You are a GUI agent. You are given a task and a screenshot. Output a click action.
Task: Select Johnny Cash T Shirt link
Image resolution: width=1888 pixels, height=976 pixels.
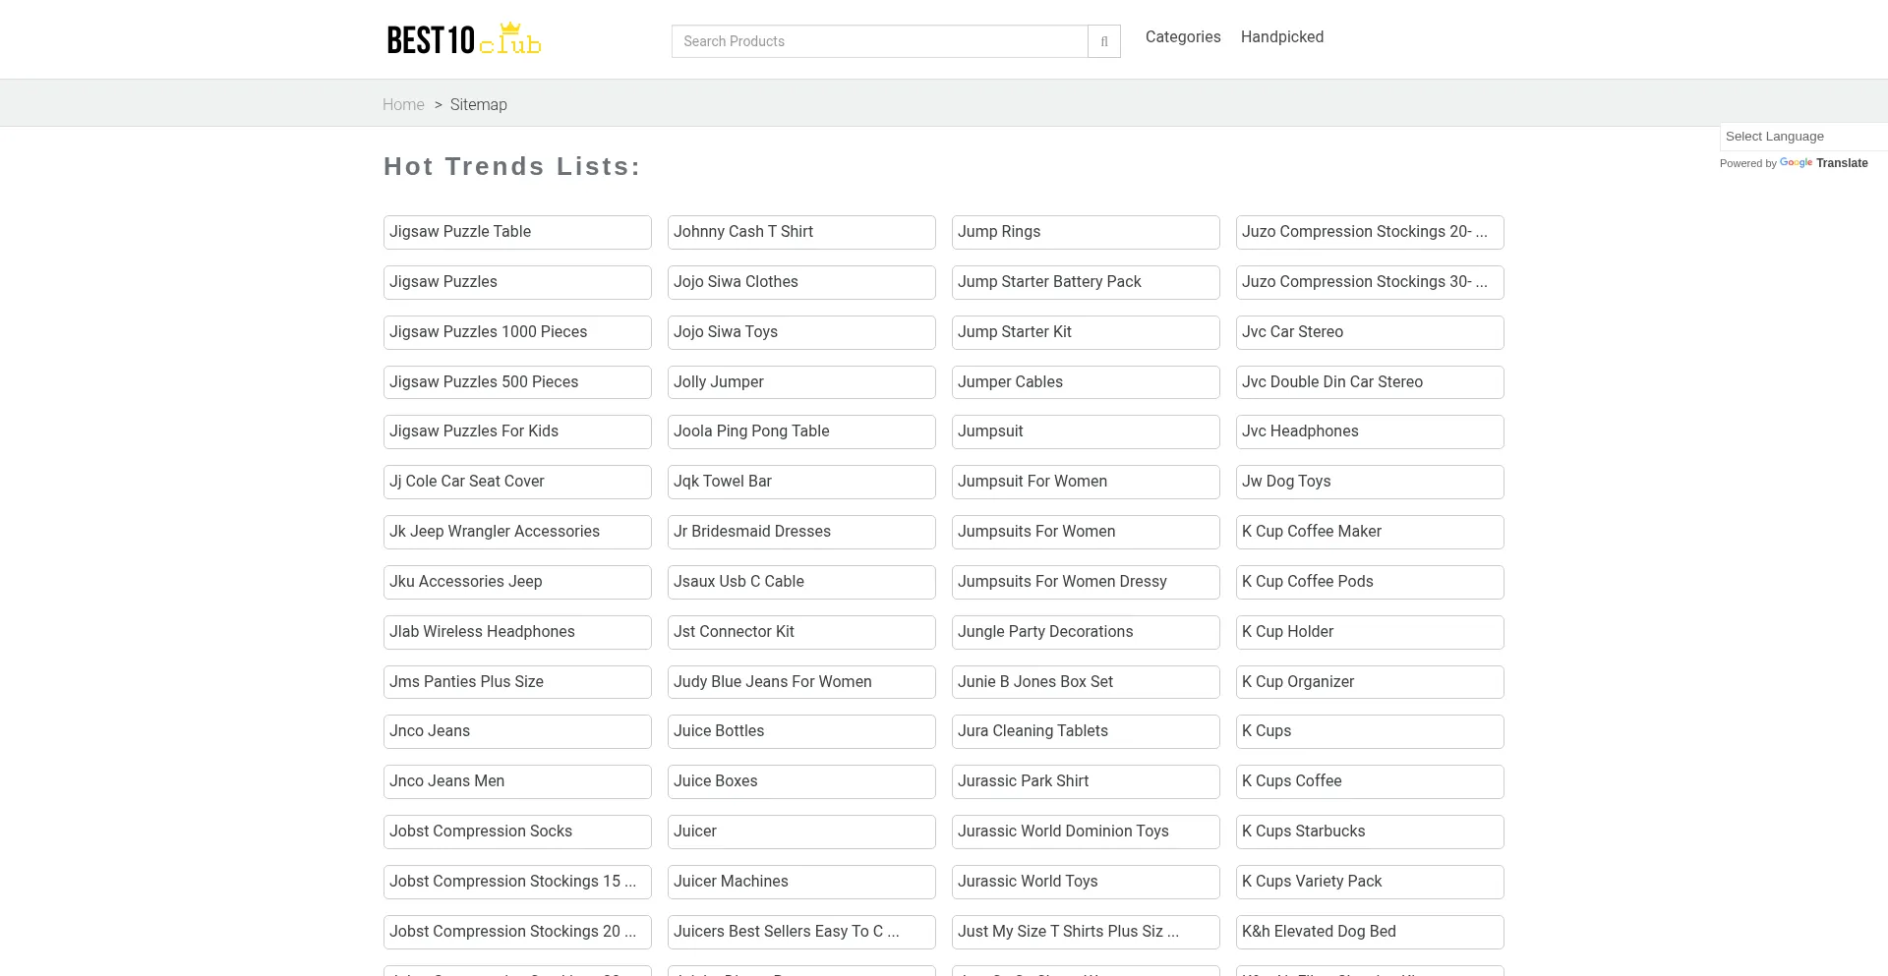(x=800, y=232)
